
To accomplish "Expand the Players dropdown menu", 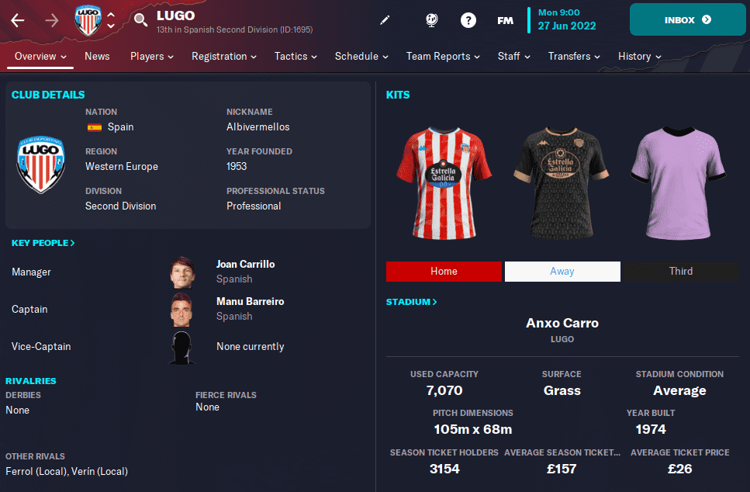I will 151,57.
